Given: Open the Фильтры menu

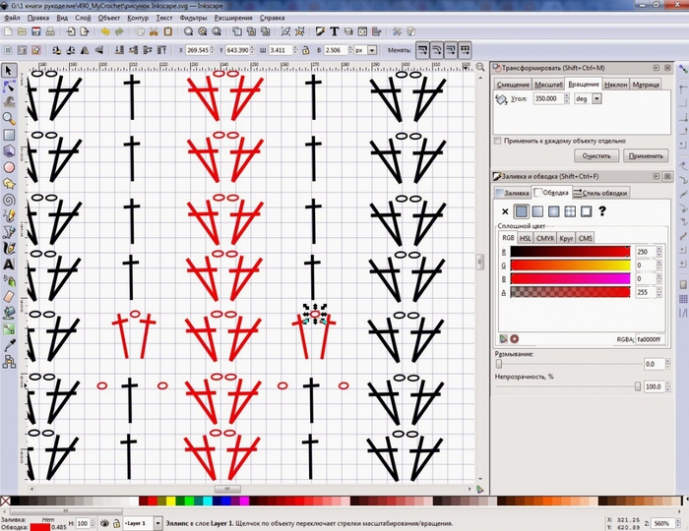Looking at the screenshot, I should point(193,18).
